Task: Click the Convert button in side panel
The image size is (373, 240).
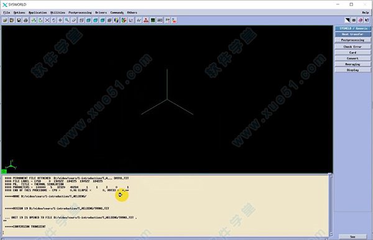Action: pyautogui.click(x=352, y=58)
